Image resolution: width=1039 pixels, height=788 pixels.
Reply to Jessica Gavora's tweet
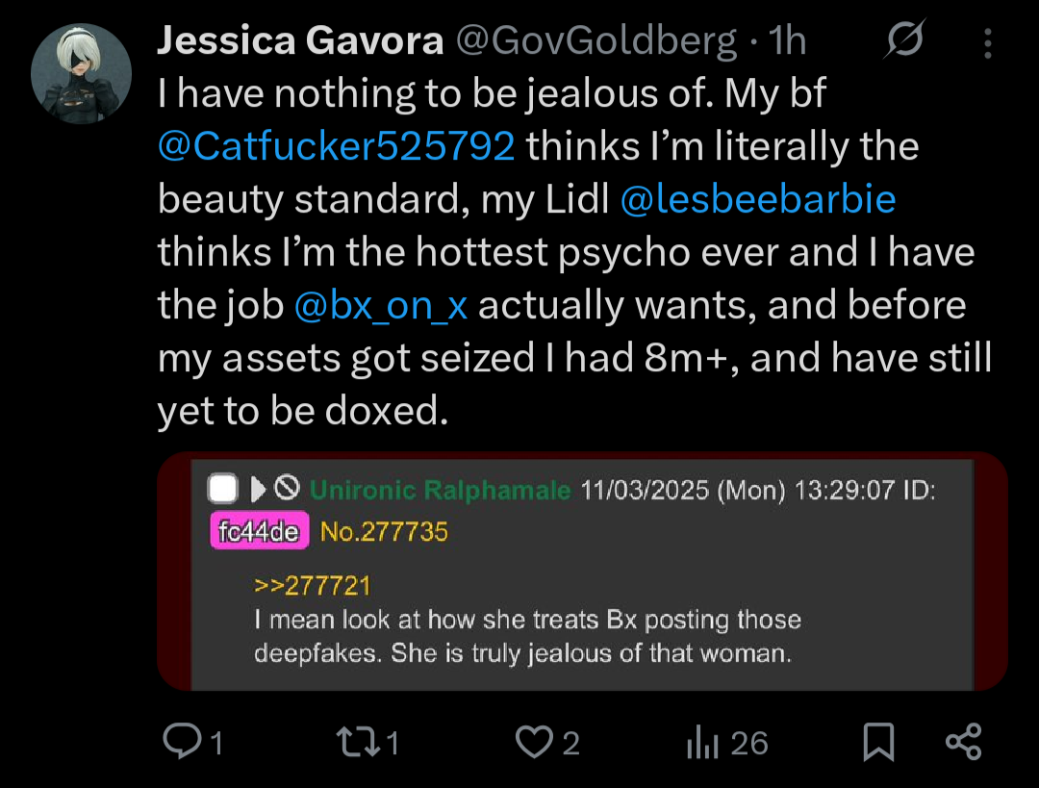coord(181,742)
